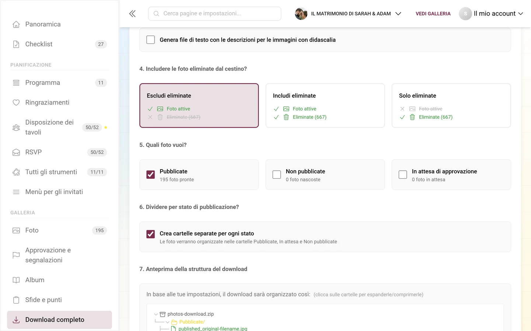The width and height of the screenshot is (531, 331).
Task: Click the Disposizione dei tavoli people icon
Action: (16, 127)
